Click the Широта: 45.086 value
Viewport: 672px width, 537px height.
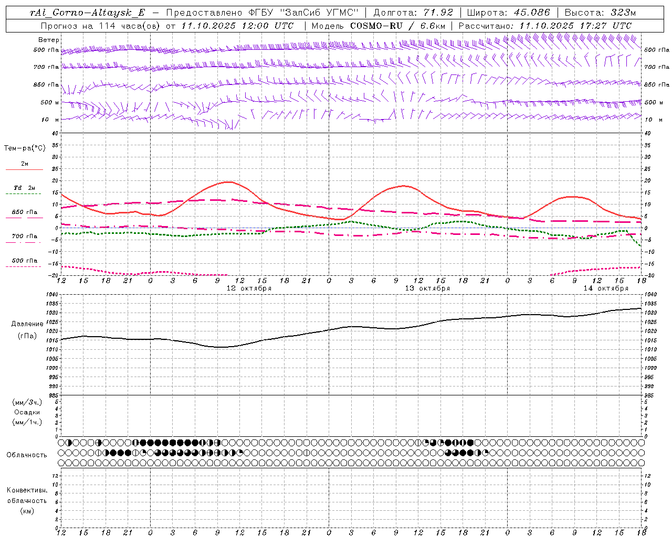click(508, 13)
